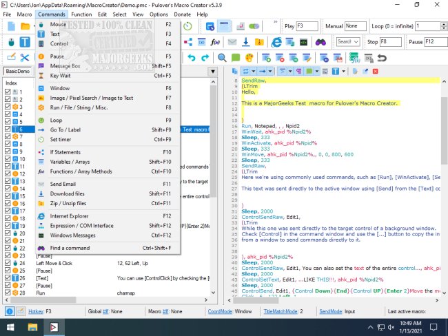Click the Send Email envelope toolbar icon

(232, 42)
